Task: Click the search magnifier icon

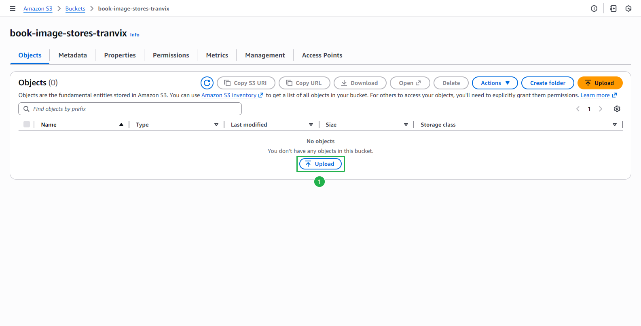Action: pos(26,109)
